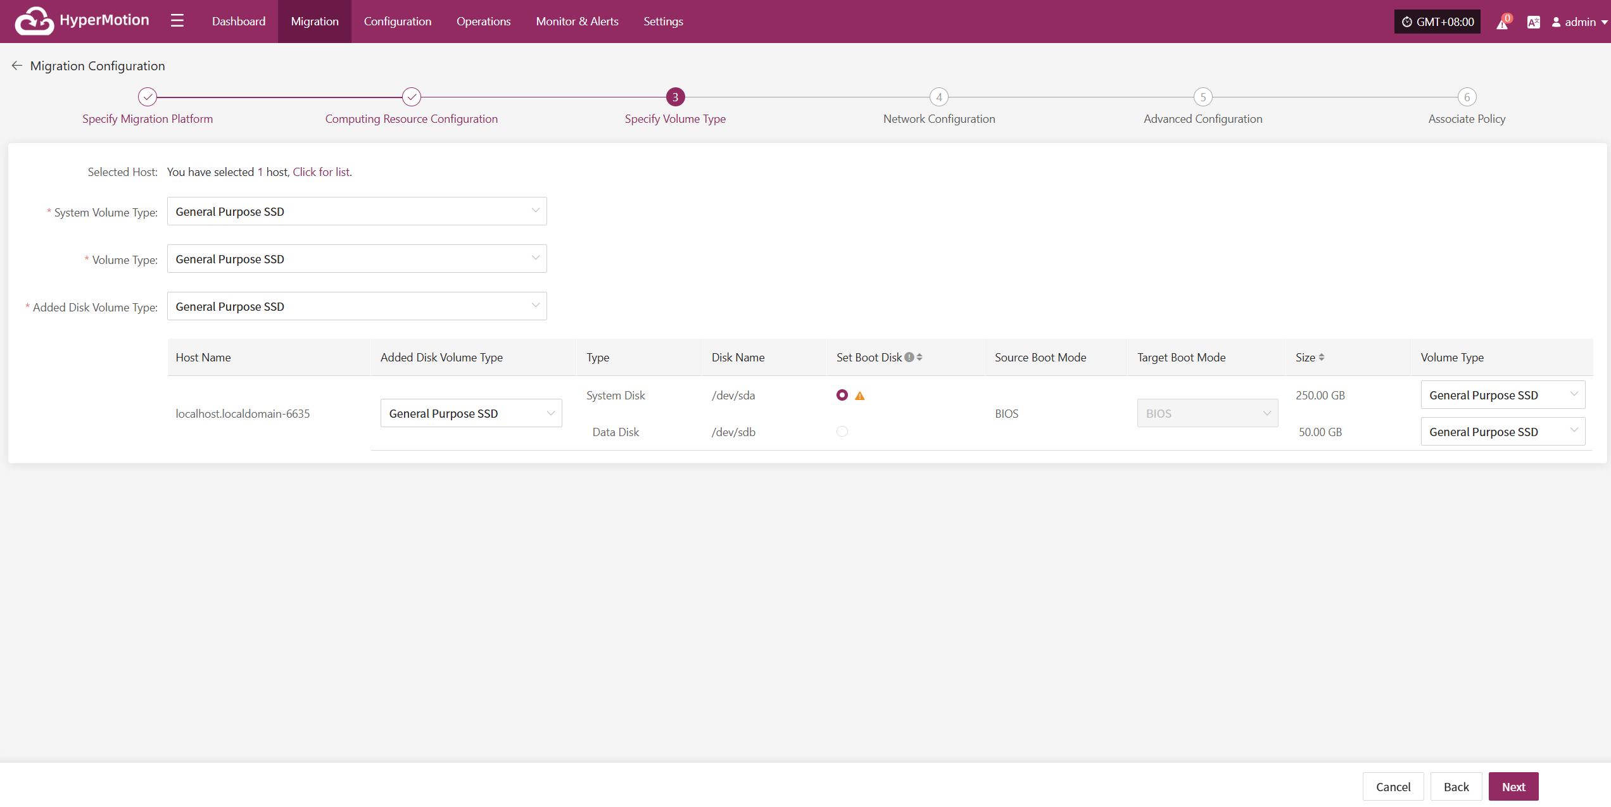Viewport: 1611px width, 807px height.
Task: Click the warning triangle beside /dev/sda
Action: 860,396
